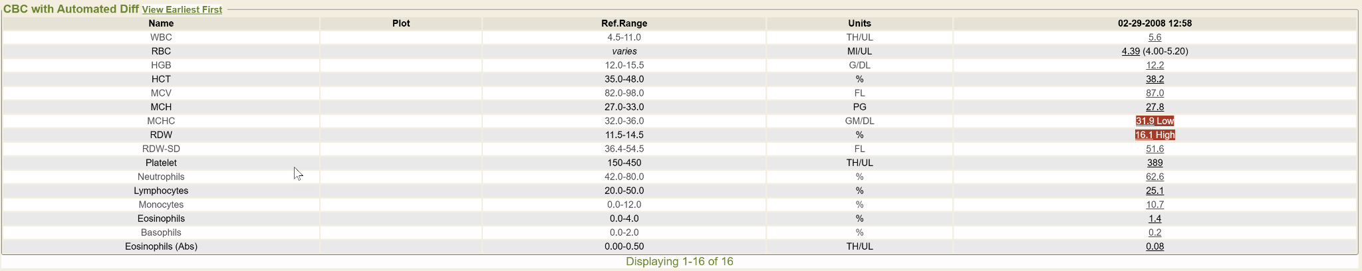Click the RDW-SD value 51.6
Image resolution: width=1362 pixels, height=271 pixels.
pyautogui.click(x=1155, y=149)
